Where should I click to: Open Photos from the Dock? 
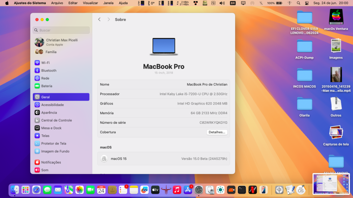79,190
